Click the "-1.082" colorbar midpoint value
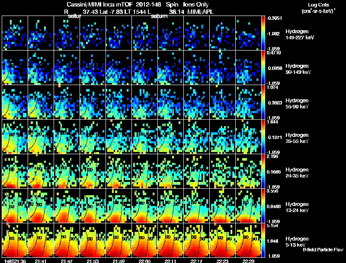Viewport: 346px width, 263px height. click(273, 34)
